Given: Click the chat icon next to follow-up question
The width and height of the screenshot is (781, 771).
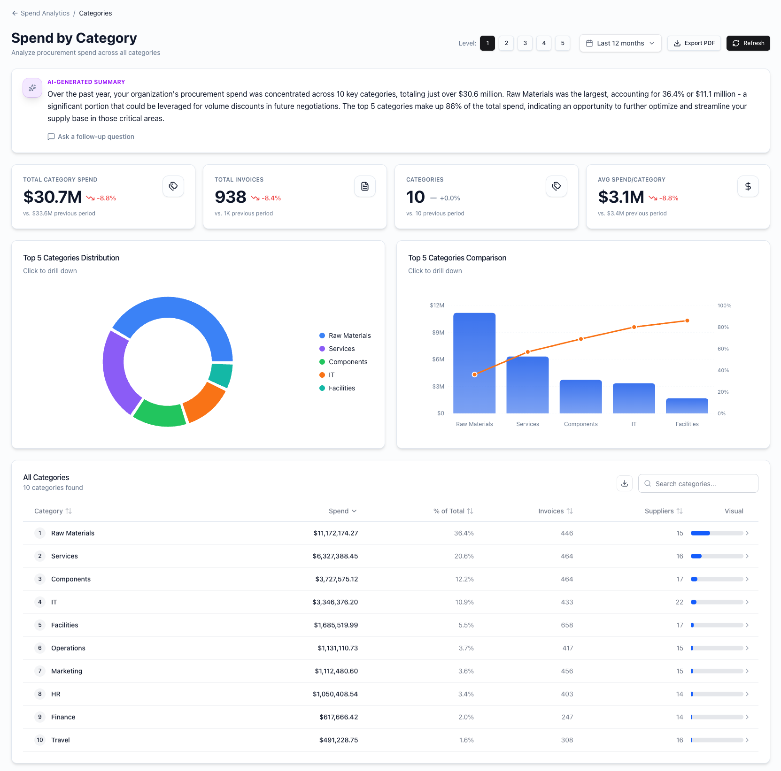Looking at the screenshot, I should tap(51, 137).
